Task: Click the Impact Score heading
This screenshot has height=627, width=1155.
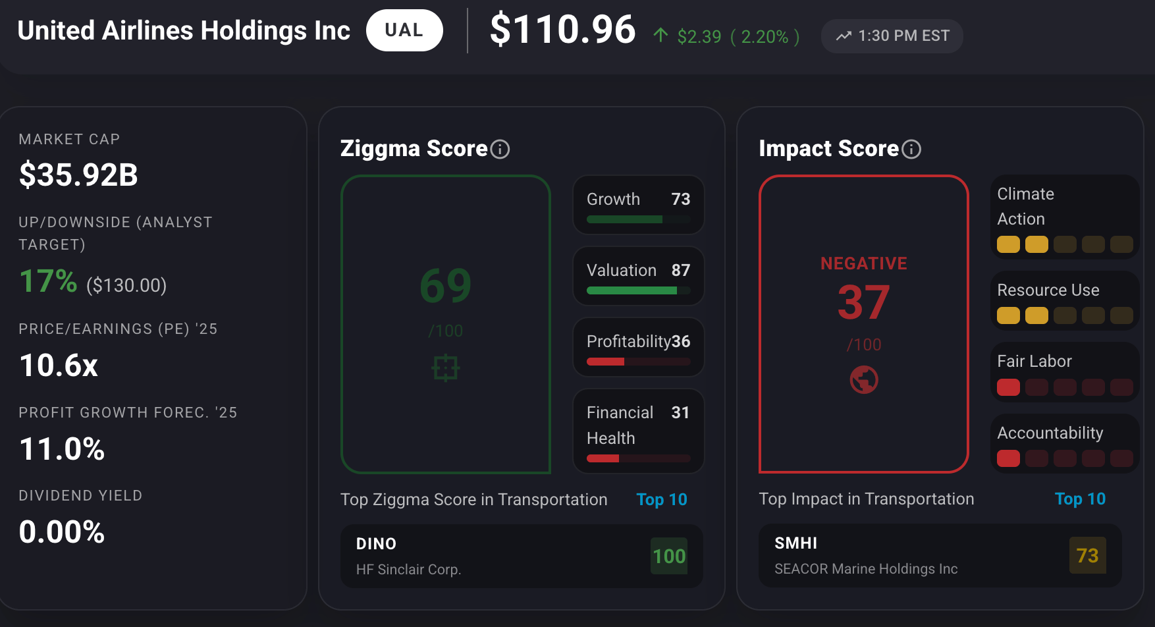Action: [828, 149]
